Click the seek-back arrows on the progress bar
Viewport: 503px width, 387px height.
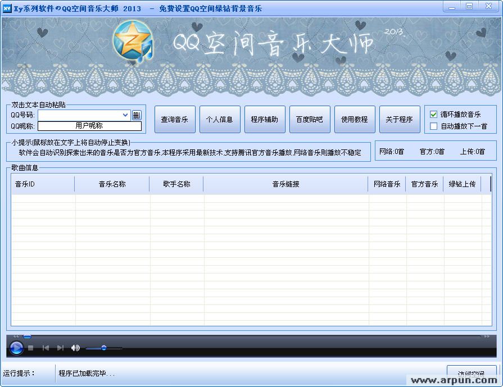point(16,336)
